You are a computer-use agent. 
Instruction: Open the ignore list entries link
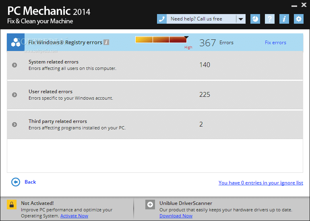261,183
